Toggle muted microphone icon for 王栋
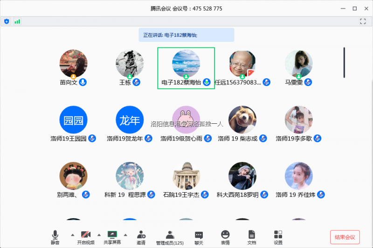 (x=136, y=82)
